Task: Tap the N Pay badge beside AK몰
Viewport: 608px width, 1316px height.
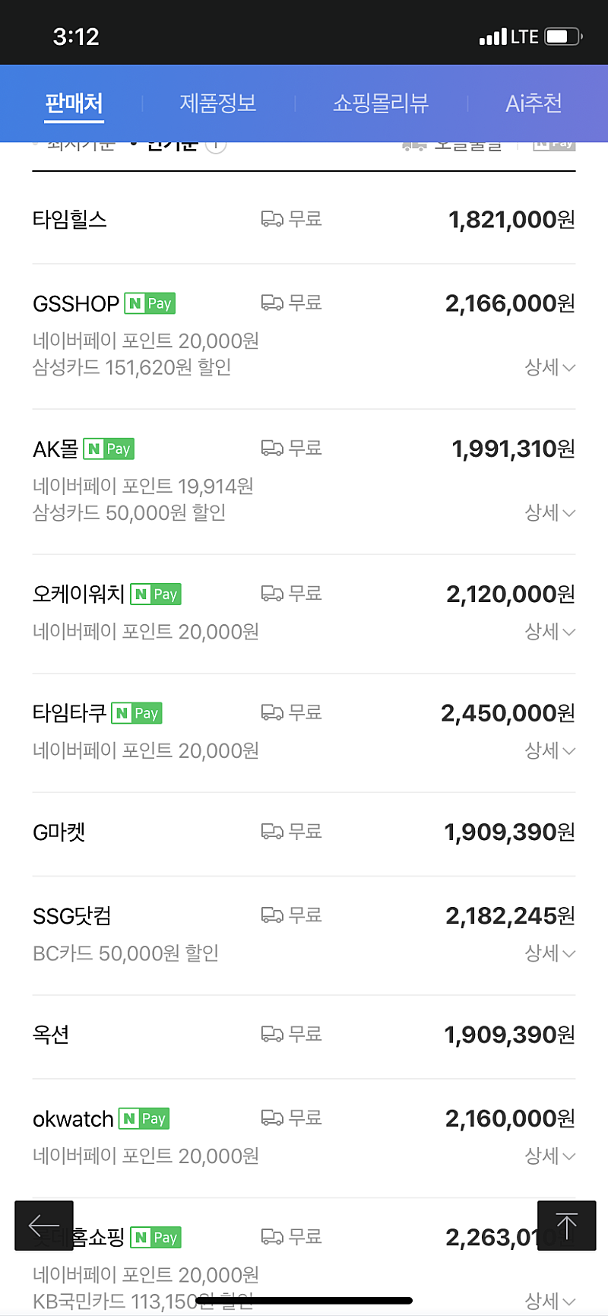Action: click(109, 449)
